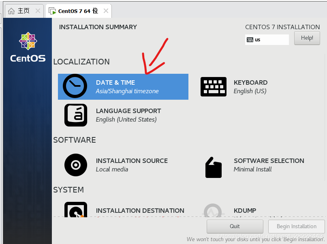Close the CentOS 7 64 位 tab
This screenshot has width=327, height=244.
click(106, 11)
